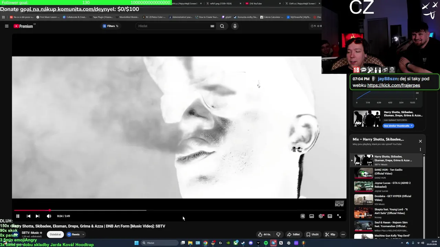440x247 pixels.
Task: Click See similar thumbnails button
Action: tap(398, 126)
